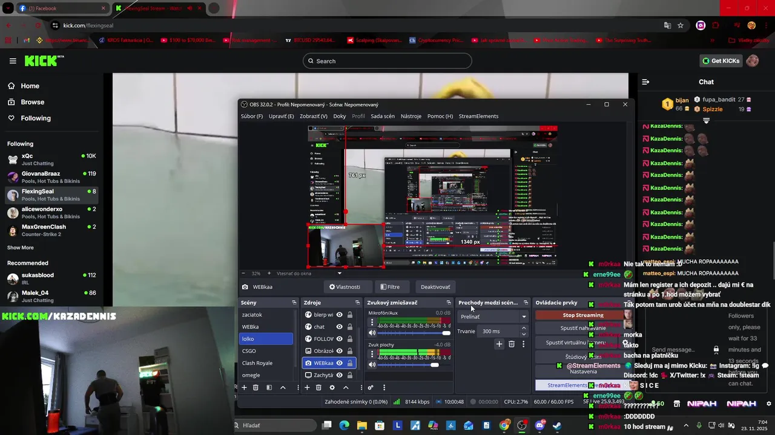Screen dimensions: 775x435
Task: Mute the Zvuk plochy channel
Action: click(372, 365)
